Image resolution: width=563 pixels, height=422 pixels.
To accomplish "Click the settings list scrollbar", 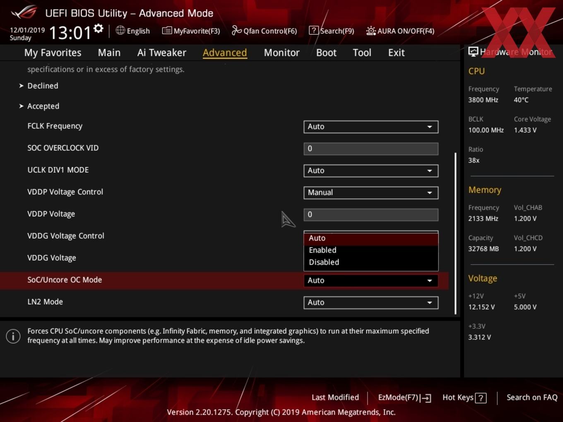I will [x=455, y=233].
